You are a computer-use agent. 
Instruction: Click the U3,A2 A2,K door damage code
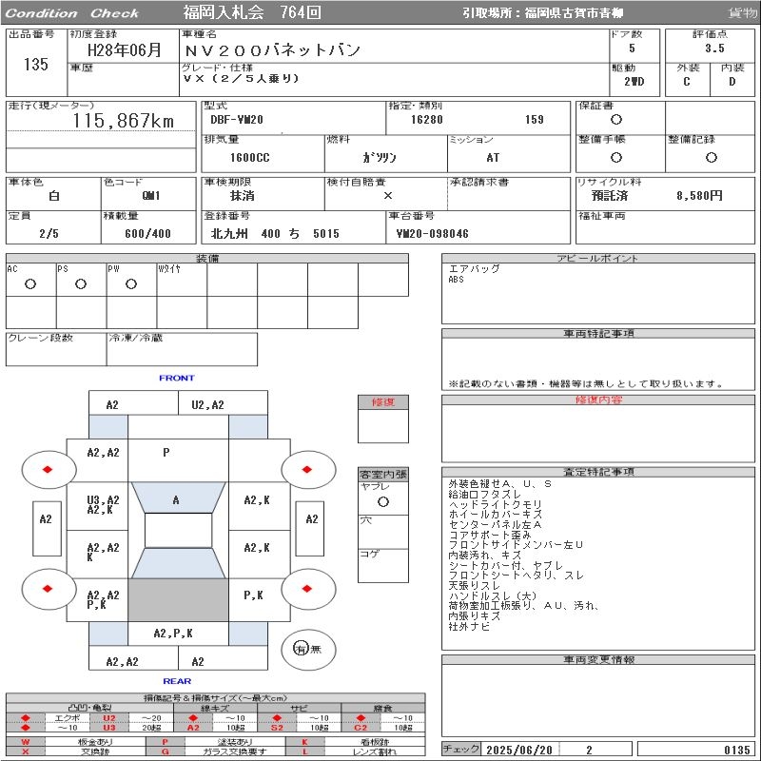[103, 505]
